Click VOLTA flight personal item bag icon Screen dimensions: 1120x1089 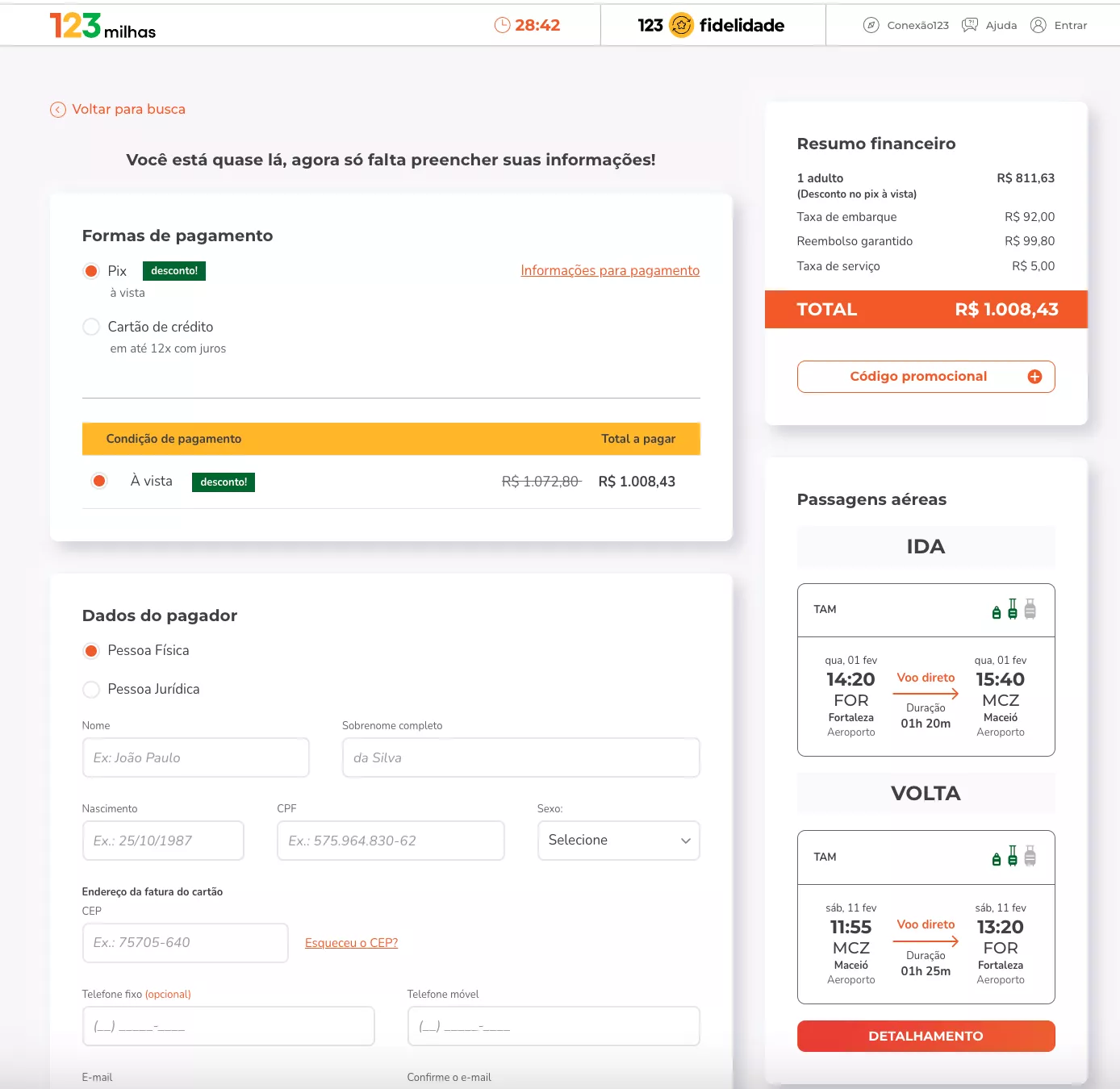click(997, 859)
